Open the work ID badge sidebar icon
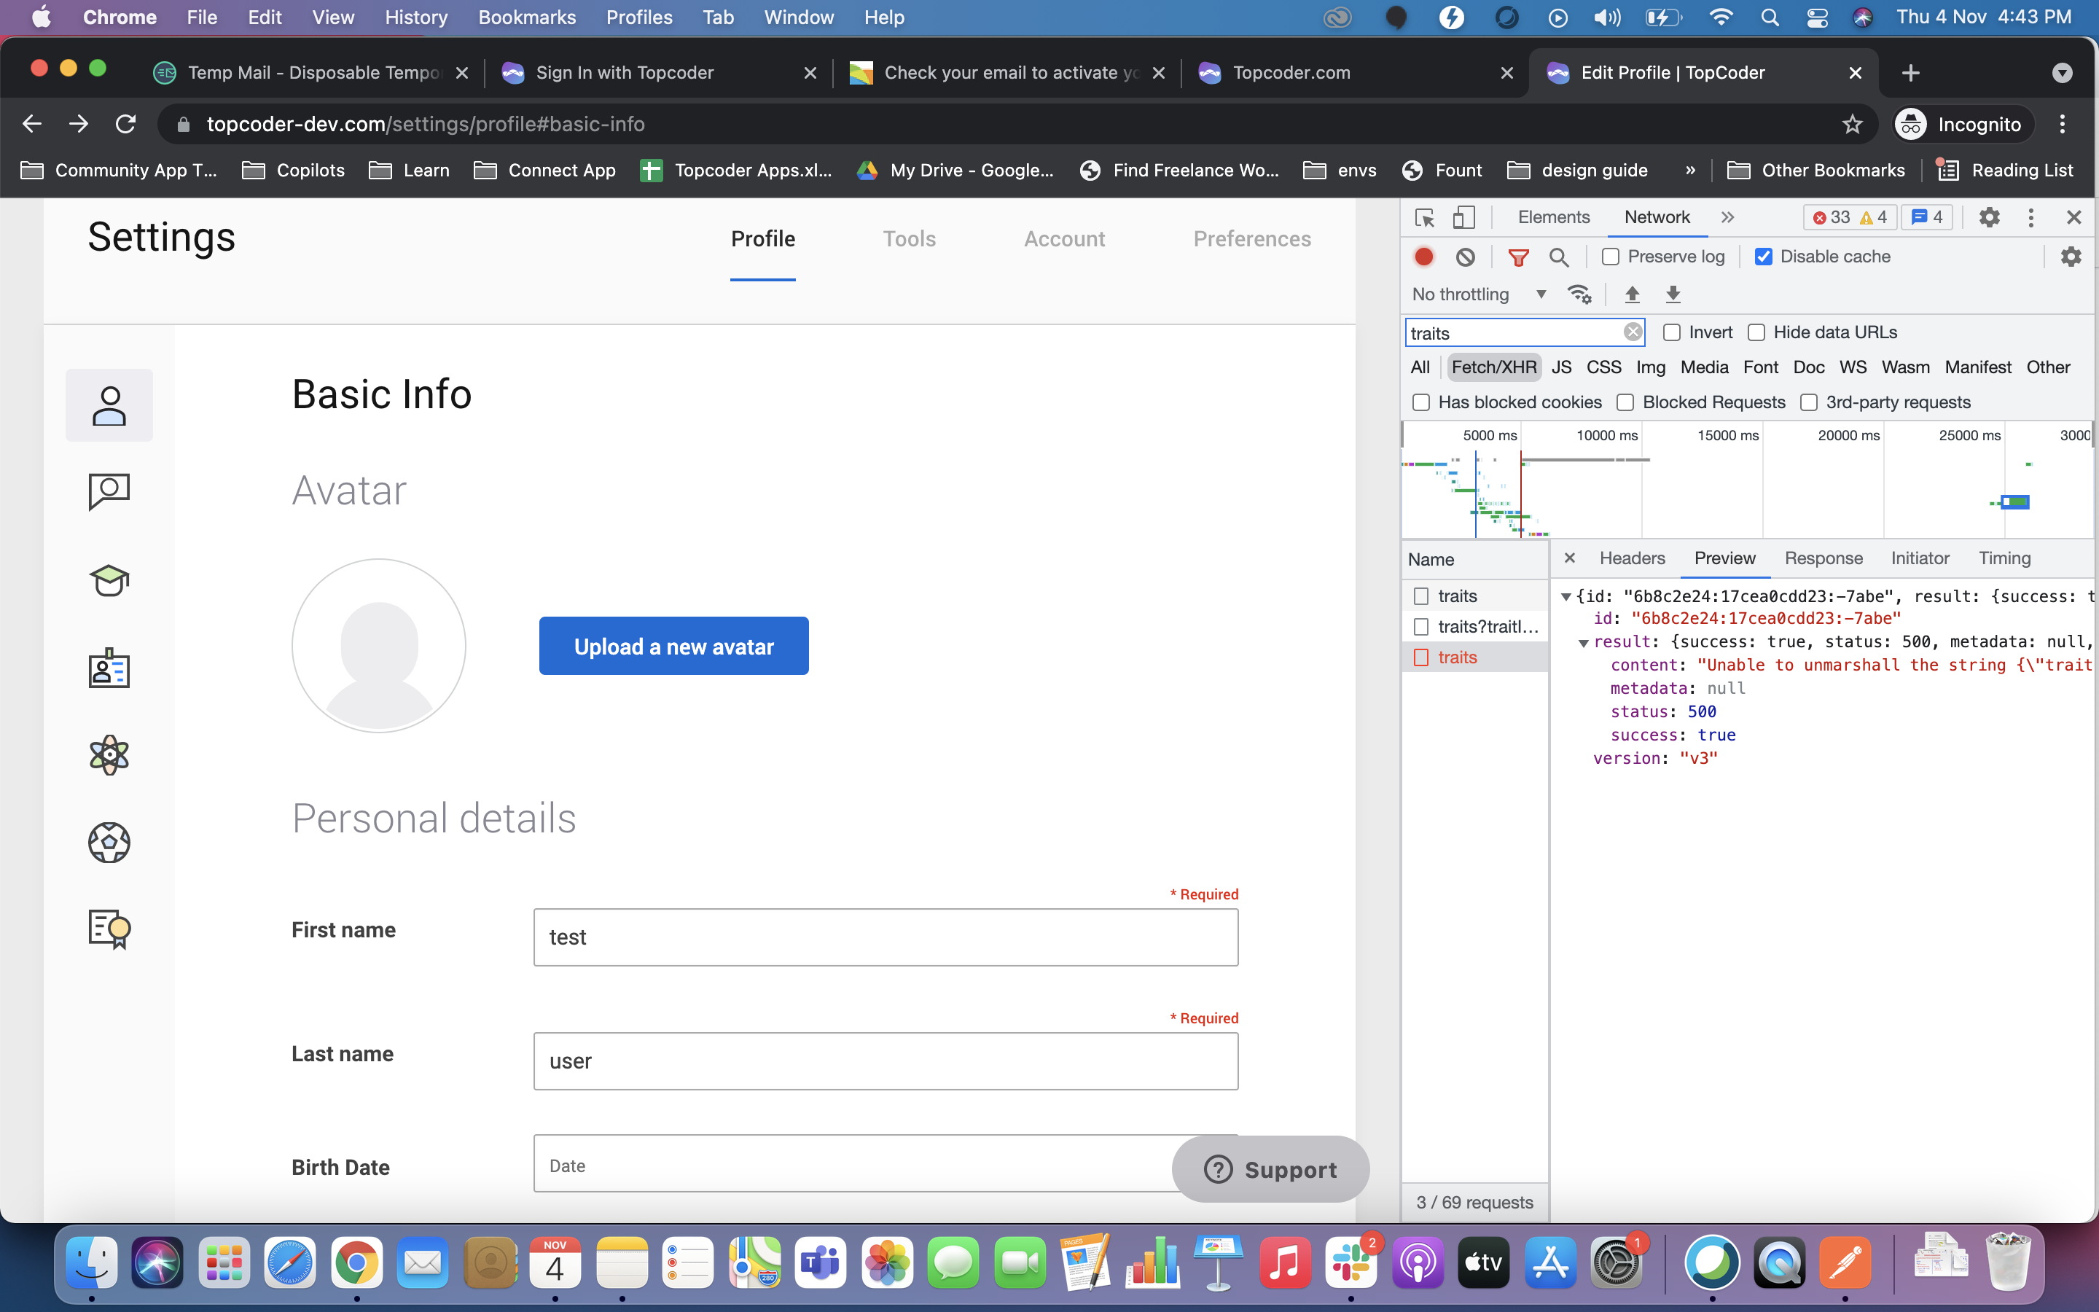The height and width of the screenshot is (1312, 2099). pos(109,667)
